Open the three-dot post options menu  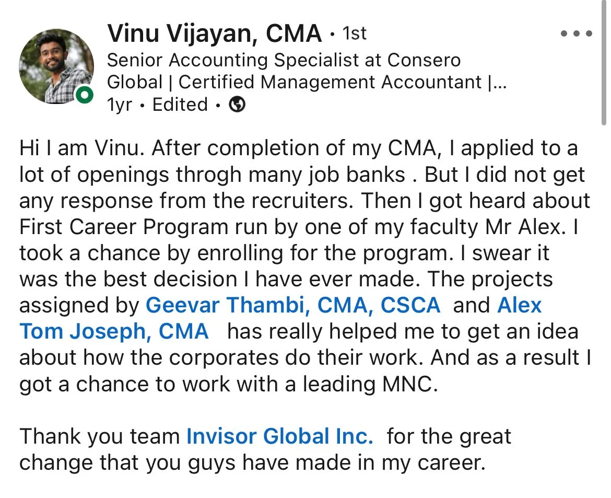577,33
